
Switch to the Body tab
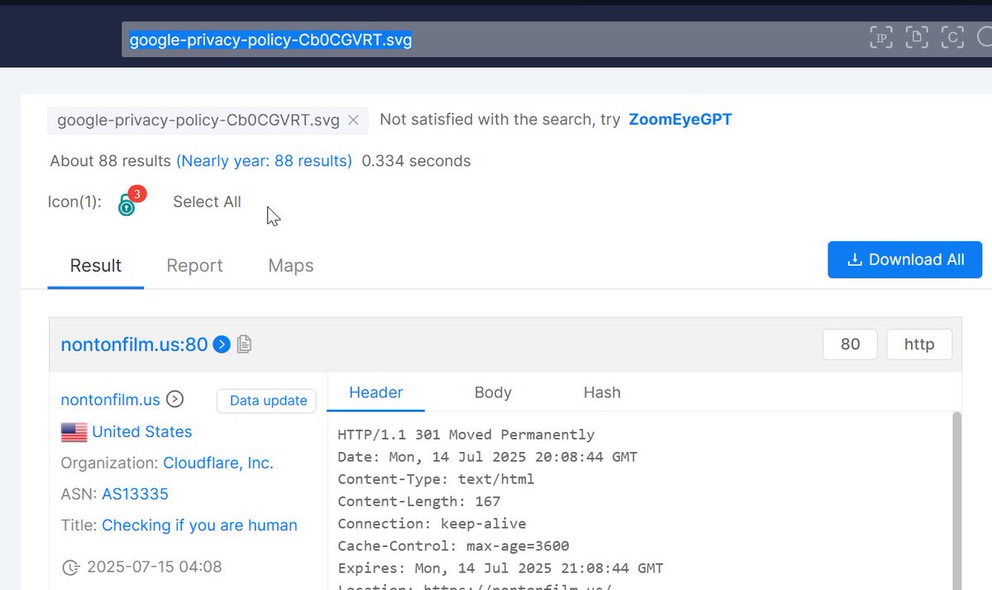pos(493,393)
